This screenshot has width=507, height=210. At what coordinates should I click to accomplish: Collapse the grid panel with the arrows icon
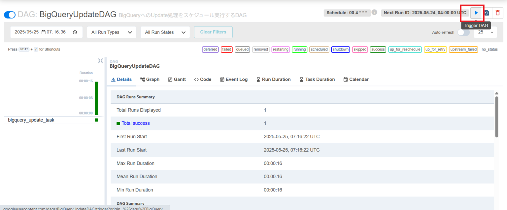coord(100,61)
